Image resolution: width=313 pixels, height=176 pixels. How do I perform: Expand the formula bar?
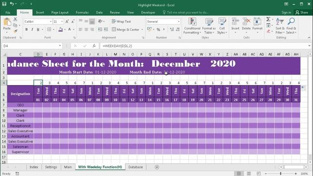[309, 46]
